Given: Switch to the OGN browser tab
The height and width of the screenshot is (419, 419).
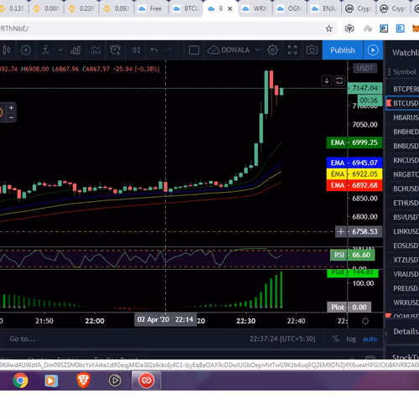Looking at the screenshot, I should (290, 9).
